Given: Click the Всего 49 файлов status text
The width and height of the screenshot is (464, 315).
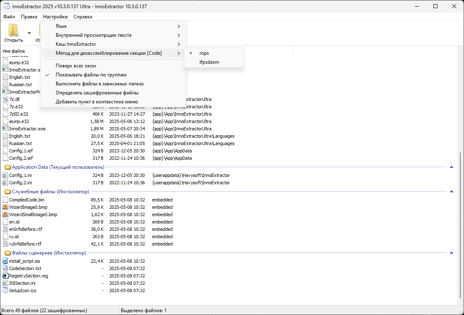Looking at the screenshot, I should [x=44, y=311].
